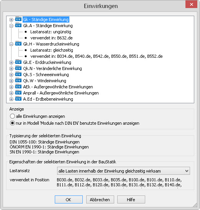This screenshot has width=200, height=210.
Task: Click the EW icon of Gk.H Wasserdruckeinwirkung
Action: pos(18,44)
